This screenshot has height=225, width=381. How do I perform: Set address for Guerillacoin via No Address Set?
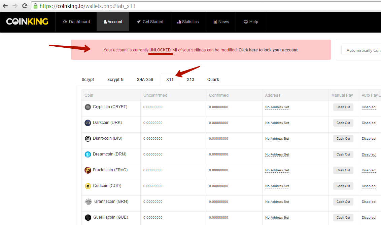[x=277, y=218]
